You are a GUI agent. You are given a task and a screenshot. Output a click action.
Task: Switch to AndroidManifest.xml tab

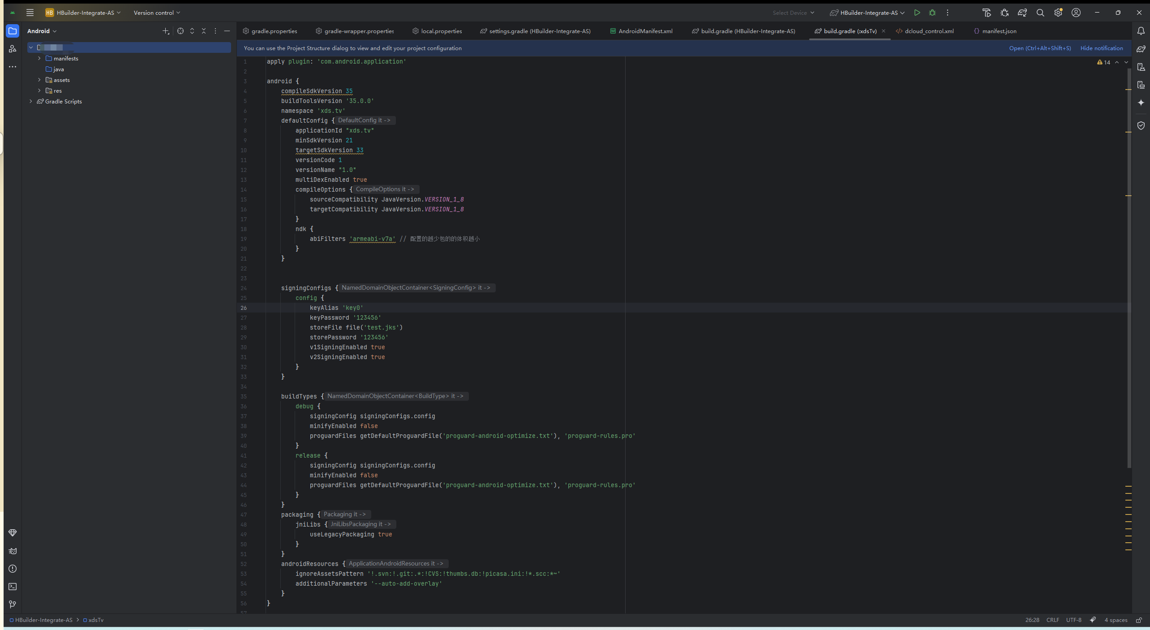(645, 31)
